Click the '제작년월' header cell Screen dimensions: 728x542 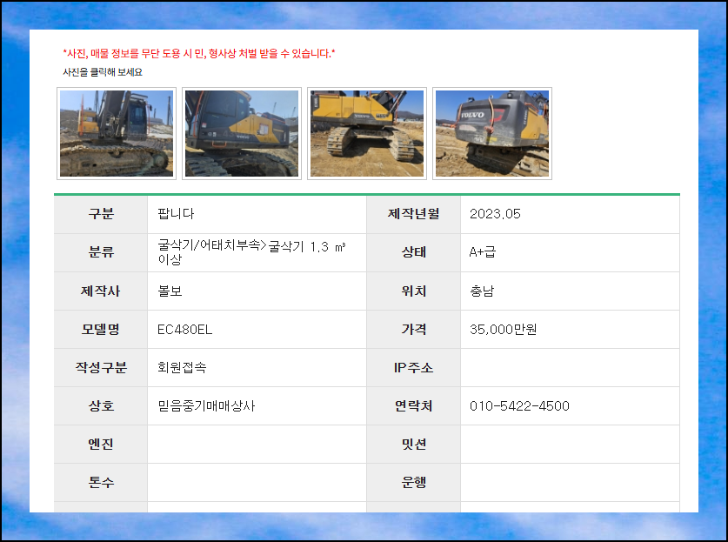pyautogui.click(x=414, y=214)
